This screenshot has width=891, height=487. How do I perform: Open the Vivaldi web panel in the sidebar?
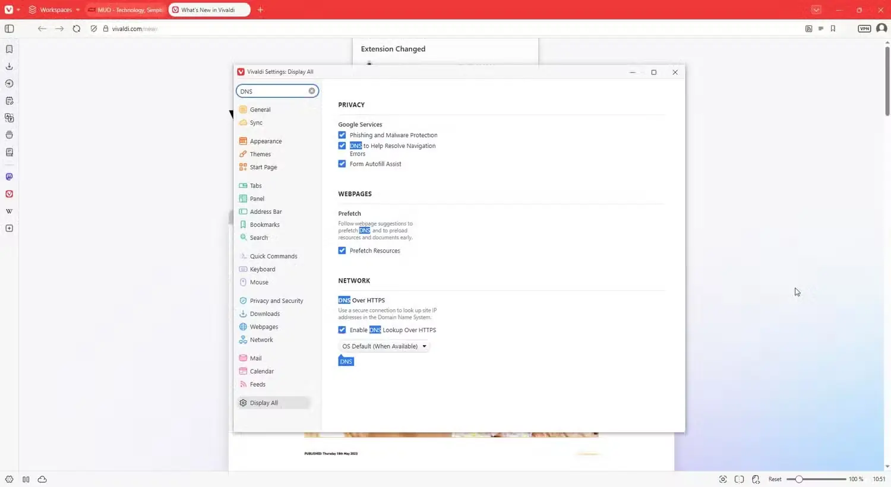10,194
